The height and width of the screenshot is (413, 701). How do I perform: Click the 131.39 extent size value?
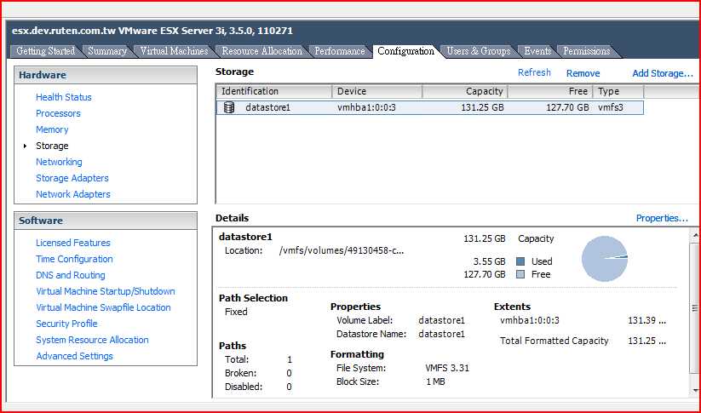pos(647,320)
